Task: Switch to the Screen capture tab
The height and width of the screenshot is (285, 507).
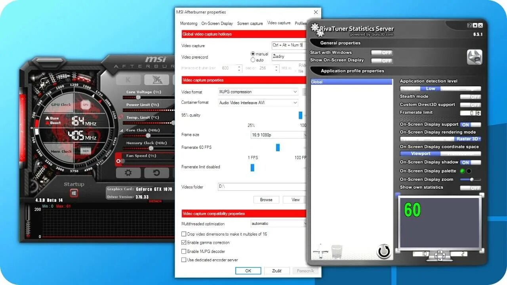Action: click(250, 23)
